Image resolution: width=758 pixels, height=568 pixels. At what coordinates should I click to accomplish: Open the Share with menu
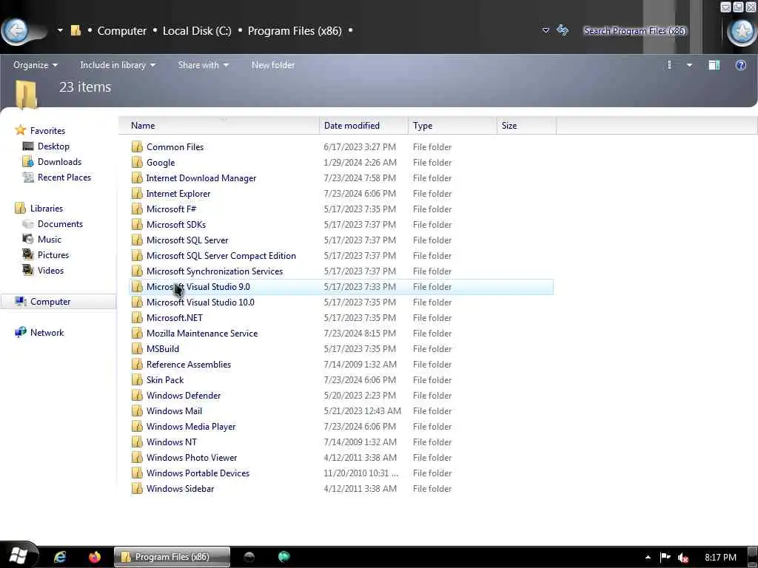[203, 65]
